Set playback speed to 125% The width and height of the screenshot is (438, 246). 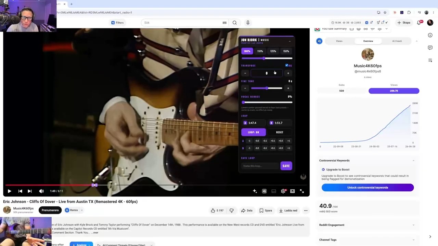click(273, 51)
